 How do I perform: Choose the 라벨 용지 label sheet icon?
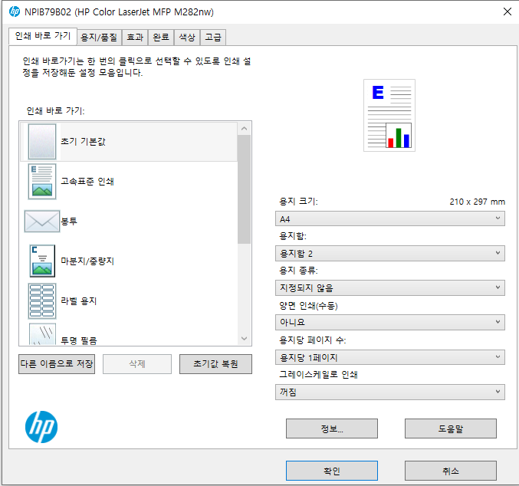pyautogui.click(x=42, y=301)
